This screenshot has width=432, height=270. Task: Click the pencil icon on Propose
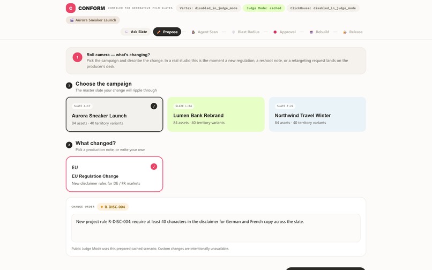[159, 32]
